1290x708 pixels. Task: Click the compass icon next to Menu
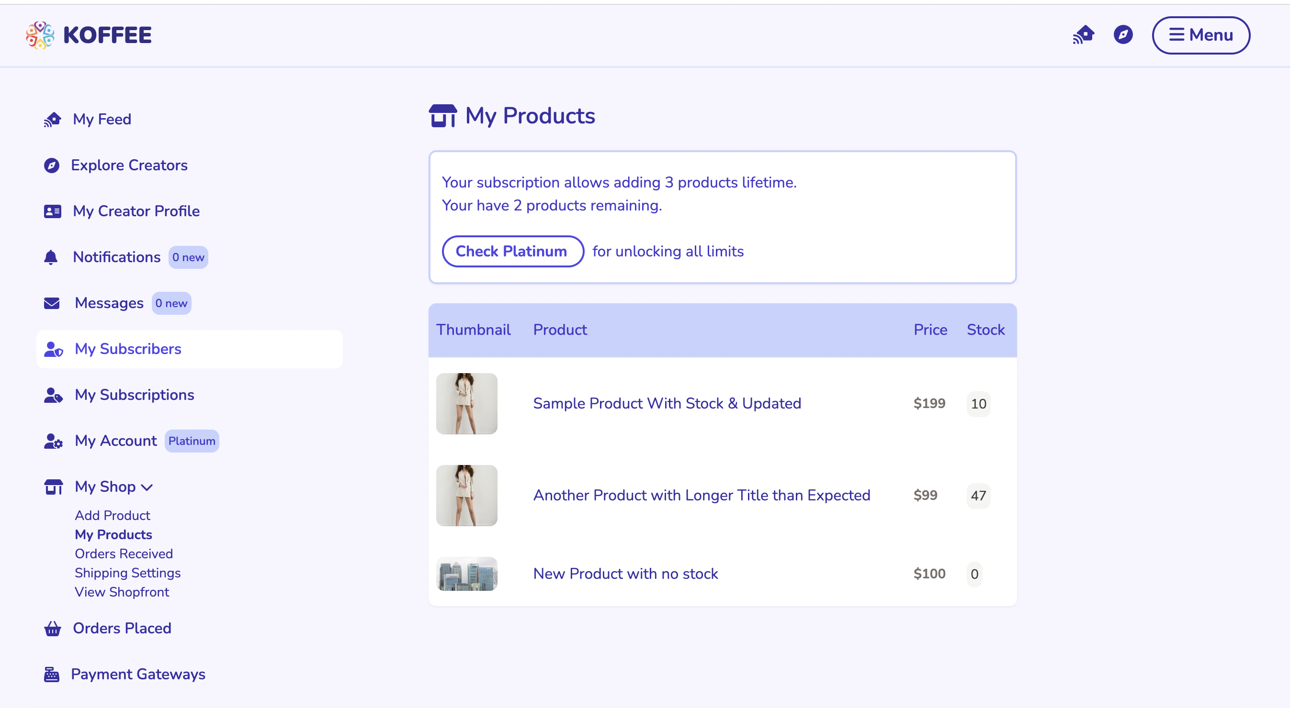[1123, 35]
